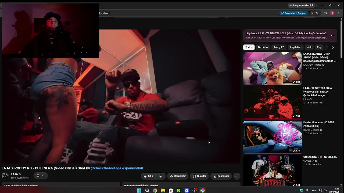
Task: Show more filter chips with right arrow
Action: pos(333,47)
